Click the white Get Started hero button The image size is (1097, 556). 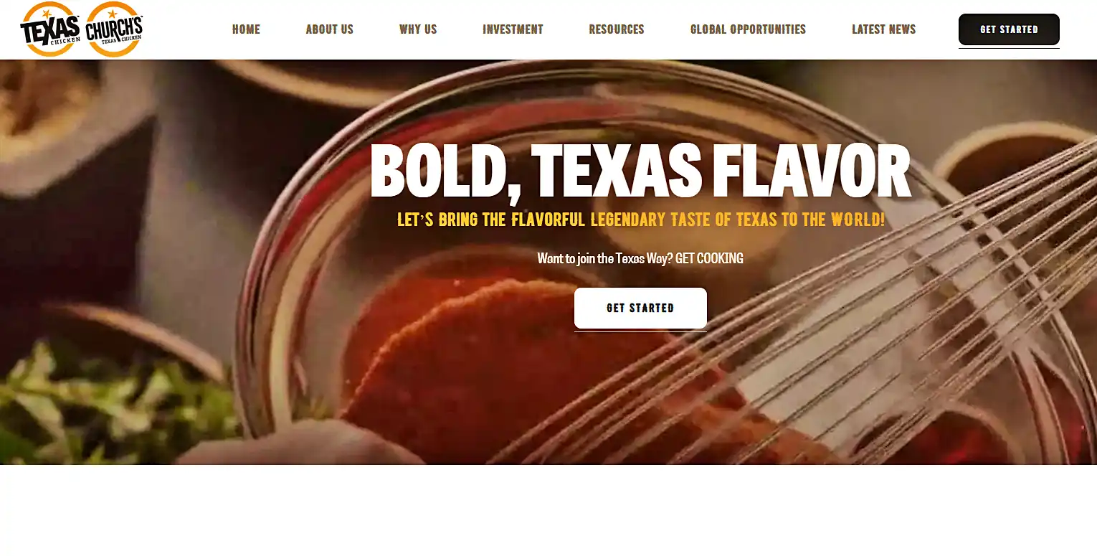(x=640, y=308)
